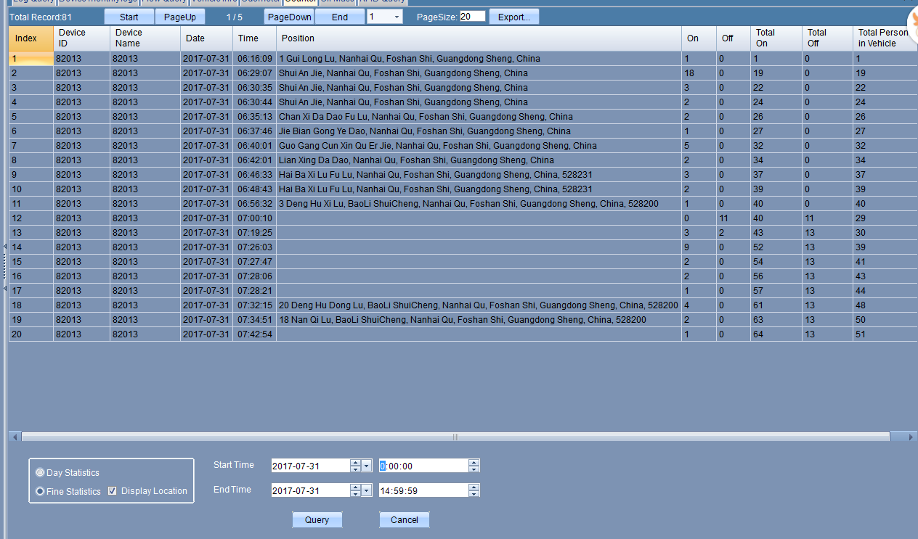Open Start Time date calendar dropdown
The image size is (918, 539).
[366, 466]
